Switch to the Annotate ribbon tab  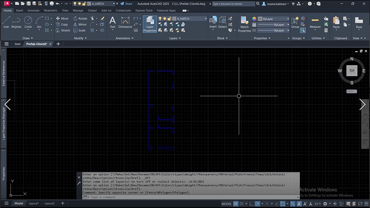point(33,10)
